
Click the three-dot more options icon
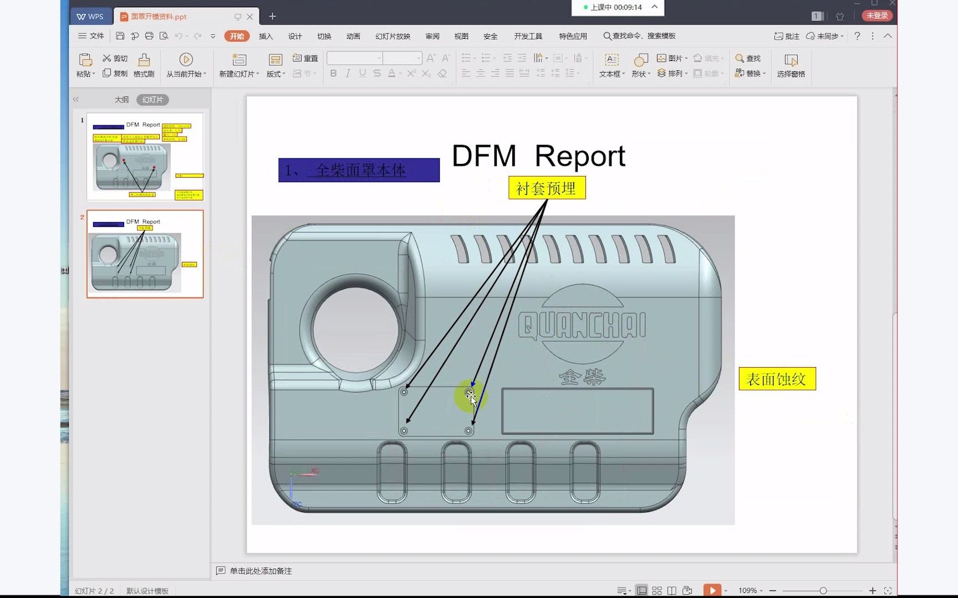click(873, 36)
